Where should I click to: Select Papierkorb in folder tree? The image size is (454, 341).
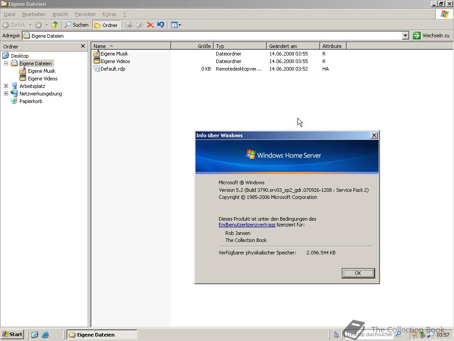coord(31,101)
